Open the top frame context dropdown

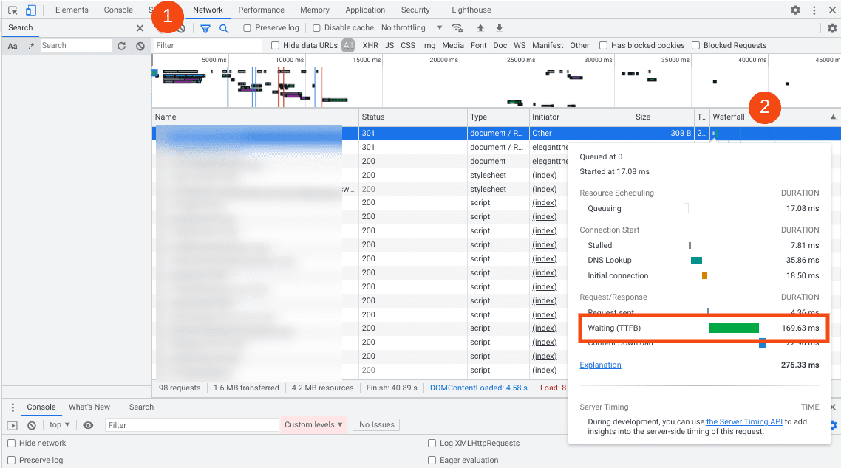(x=58, y=424)
